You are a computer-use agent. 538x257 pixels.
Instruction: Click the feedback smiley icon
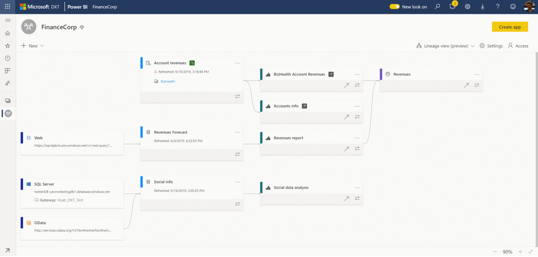[513, 7]
